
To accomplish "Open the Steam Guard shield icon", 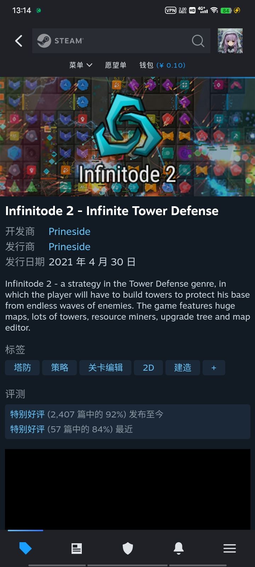I will [127, 548].
